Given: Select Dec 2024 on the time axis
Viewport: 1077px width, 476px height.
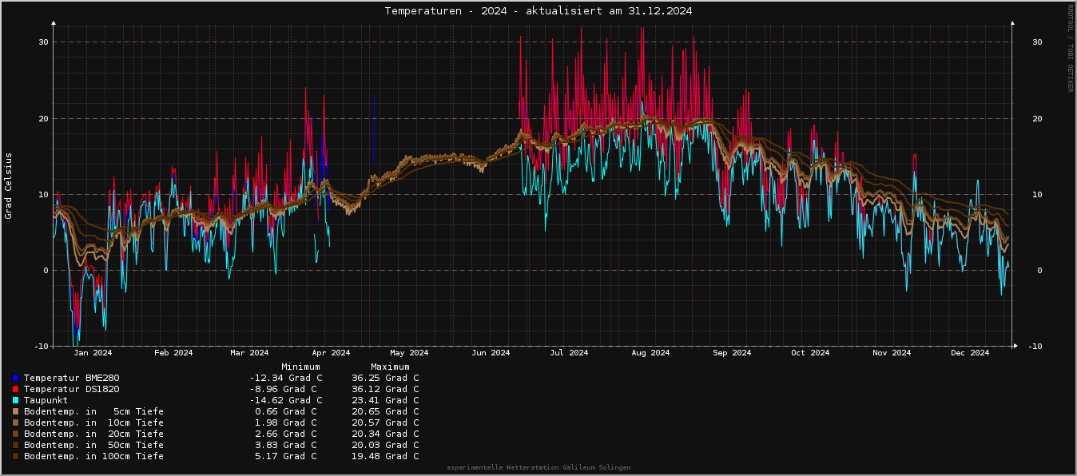Looking at the screenshot, I should pos(970,353).
